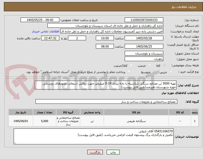Select the خدمت radio button
This screenshot has width=203, height=159.
(150, 65)
